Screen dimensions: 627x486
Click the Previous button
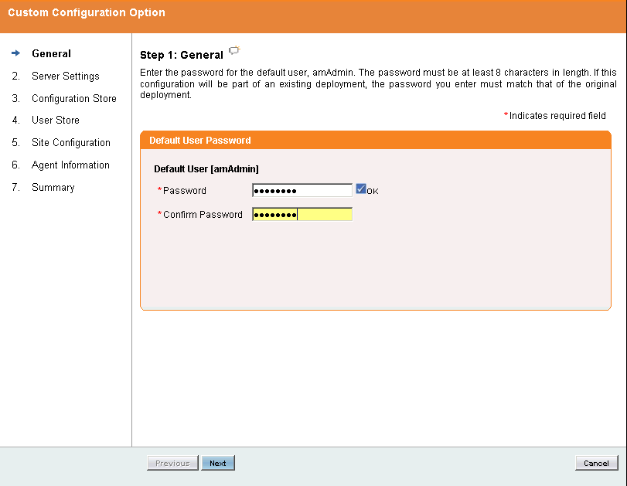click(x=172, y=463)
